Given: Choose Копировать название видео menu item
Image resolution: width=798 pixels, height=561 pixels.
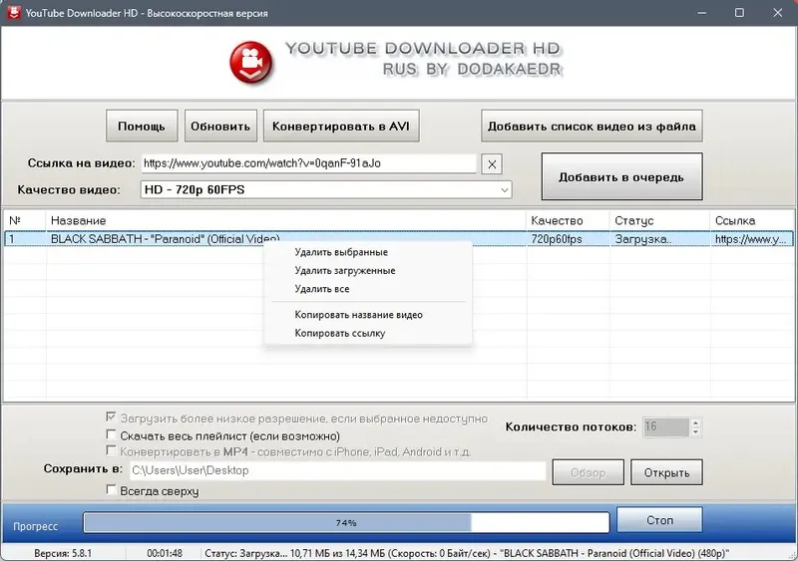Looking at the screenshot, I should 368,315.
